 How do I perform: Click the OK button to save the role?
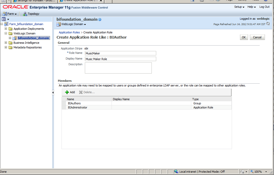point(244,37)
